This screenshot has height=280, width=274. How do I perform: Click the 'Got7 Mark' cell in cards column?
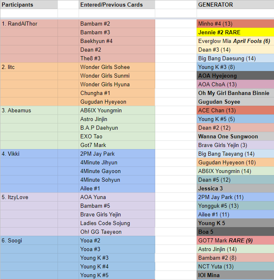(x=117, y=145)
